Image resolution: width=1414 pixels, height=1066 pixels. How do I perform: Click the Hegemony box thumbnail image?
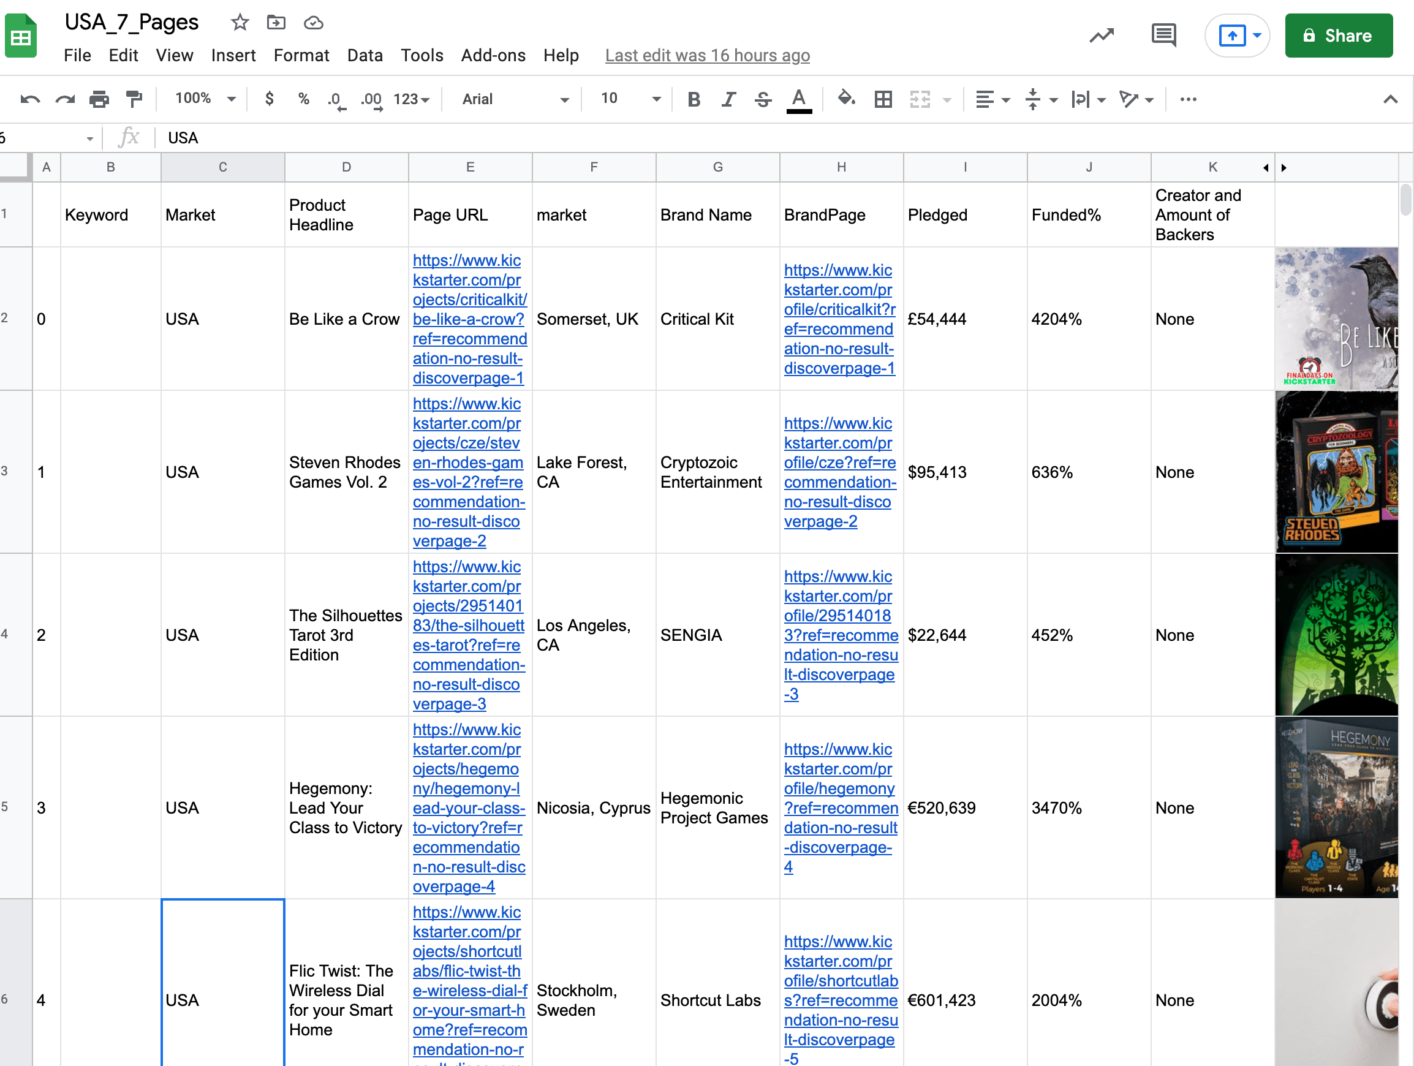(1336, 807)
